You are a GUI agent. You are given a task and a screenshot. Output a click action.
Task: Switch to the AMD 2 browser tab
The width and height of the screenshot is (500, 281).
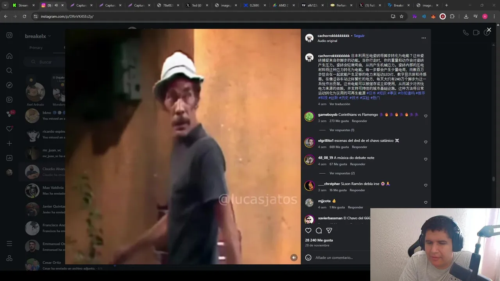coord(284,5)
